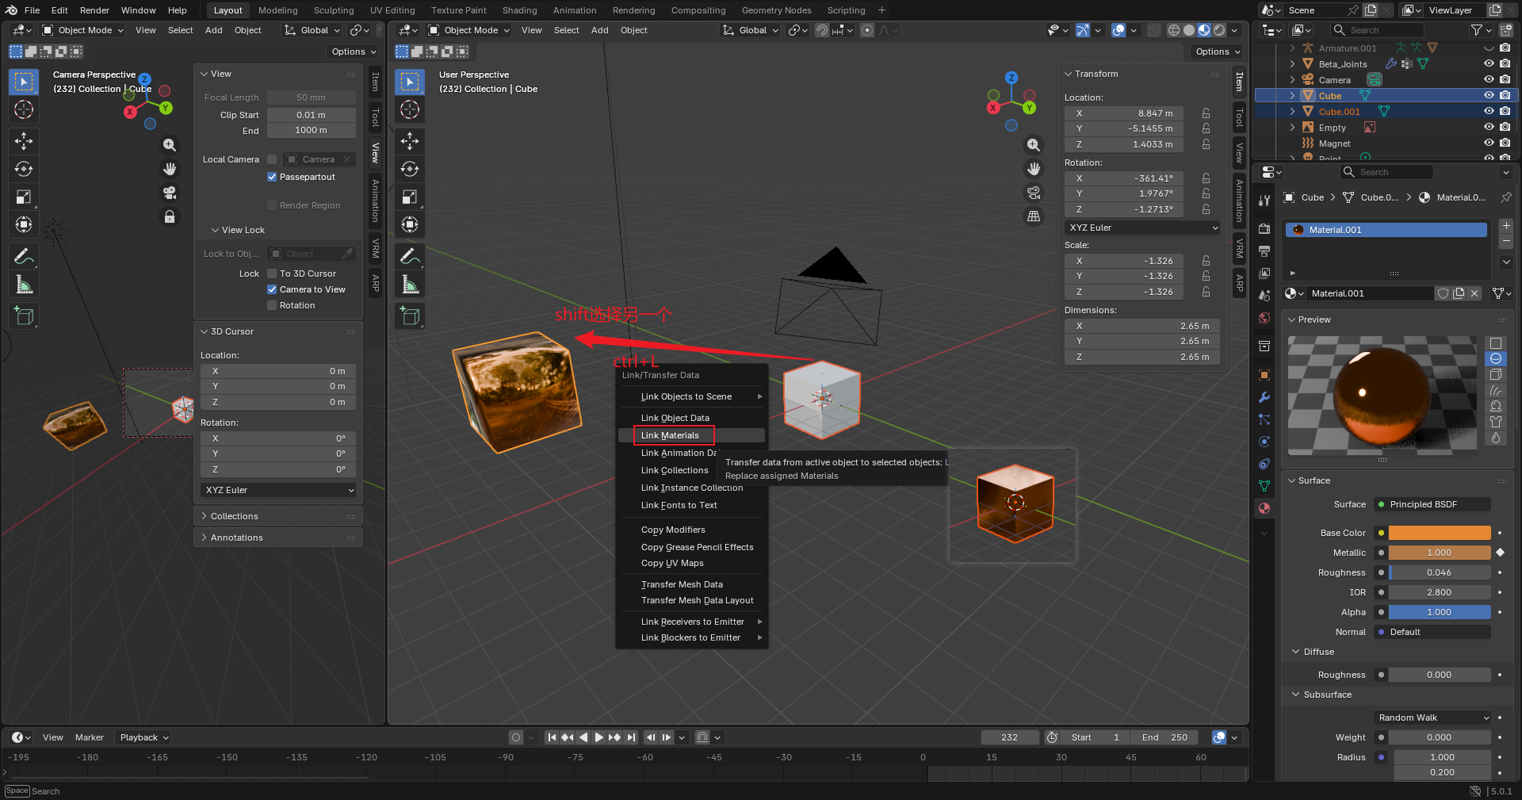Click the lock camera icon in left viewport

coord(170,216)
